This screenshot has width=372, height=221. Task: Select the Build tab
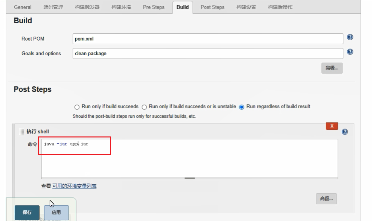(x=183, y=7)
